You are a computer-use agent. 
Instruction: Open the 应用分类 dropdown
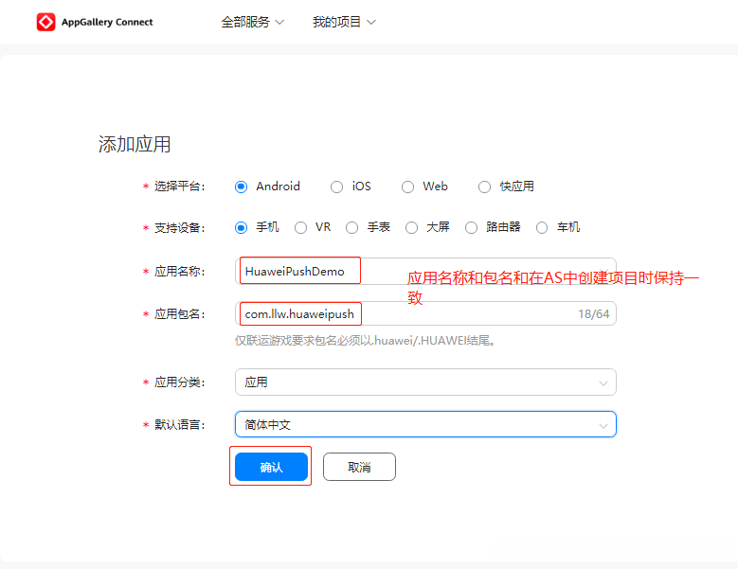(x=425, y=382)
